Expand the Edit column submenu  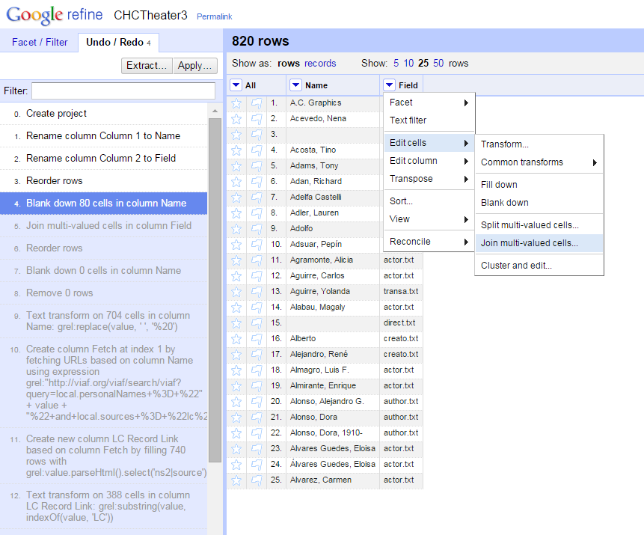[x=429, y=161]
